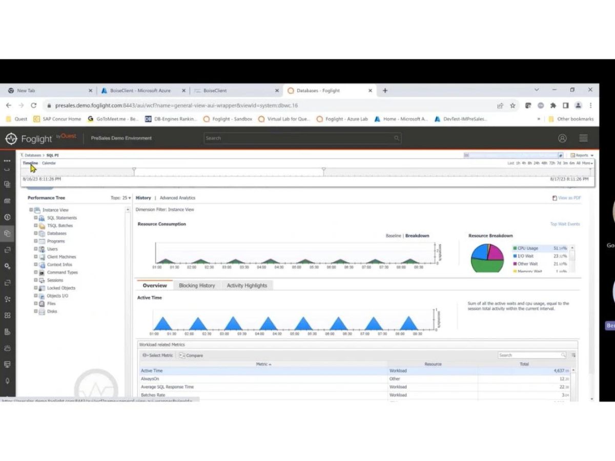615x461 pixels.
Task: Click the Foglight logo in the header
Action: point(40,139)
